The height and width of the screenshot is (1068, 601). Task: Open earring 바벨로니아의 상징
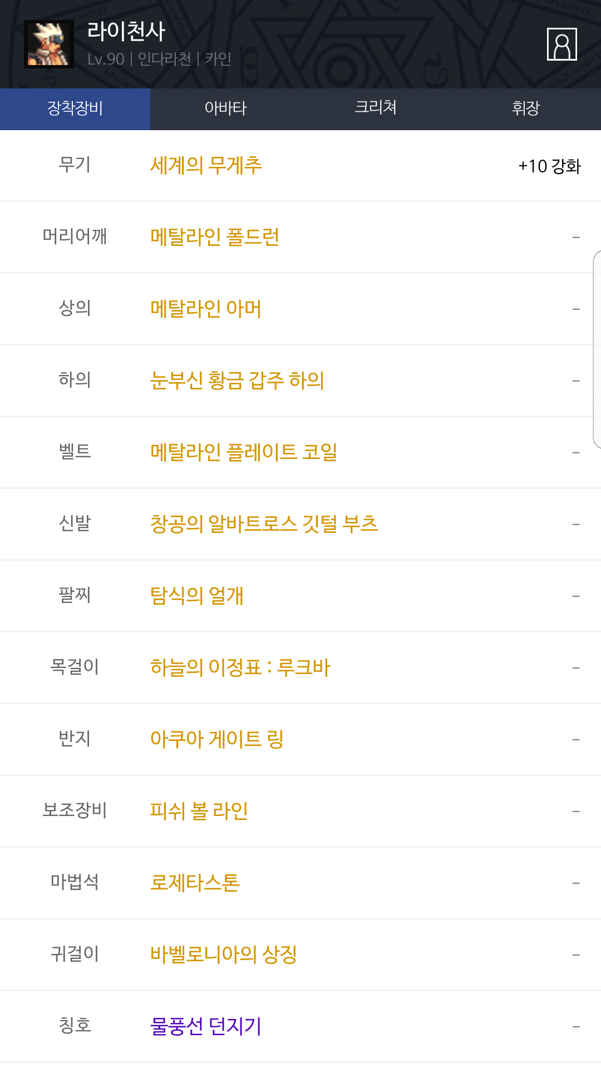tap(223, 955)
